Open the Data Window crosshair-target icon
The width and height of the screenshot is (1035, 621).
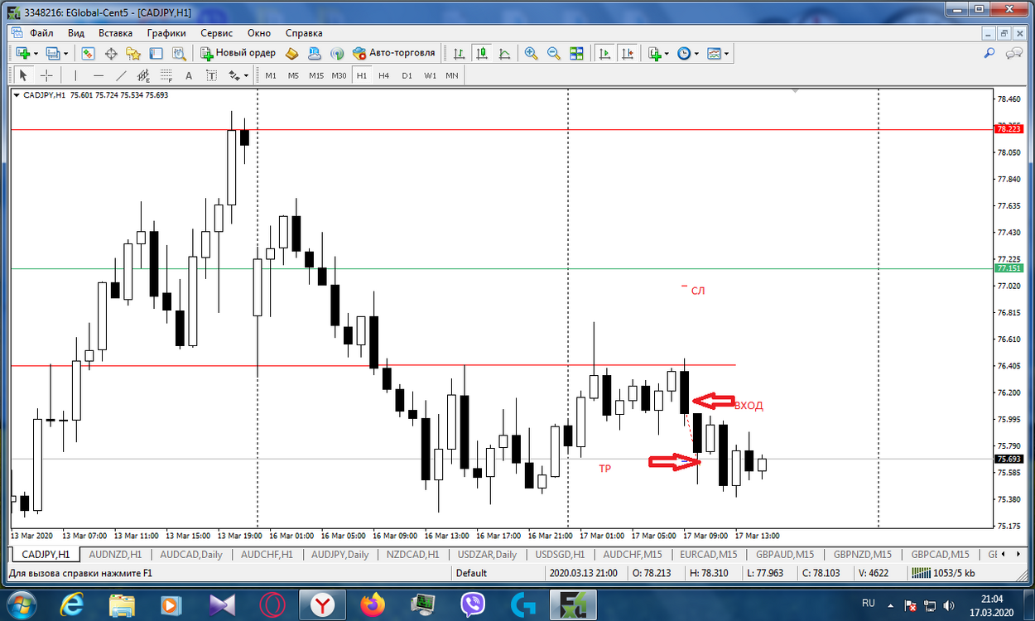pyautogui.click(x=111, y=53)
